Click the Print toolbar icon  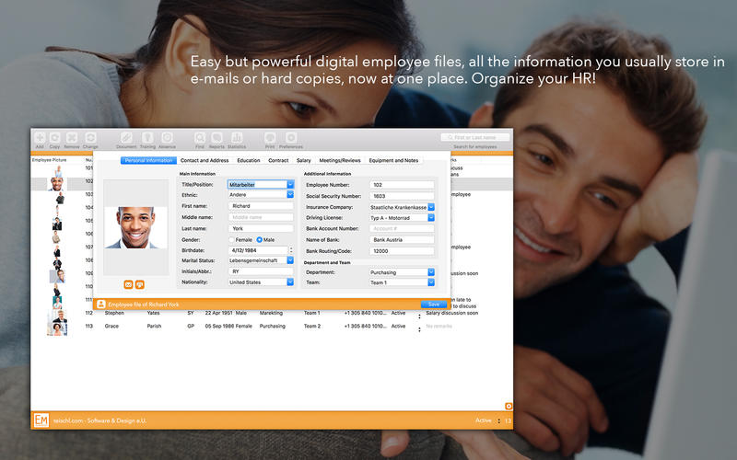[x=270, y=137]
